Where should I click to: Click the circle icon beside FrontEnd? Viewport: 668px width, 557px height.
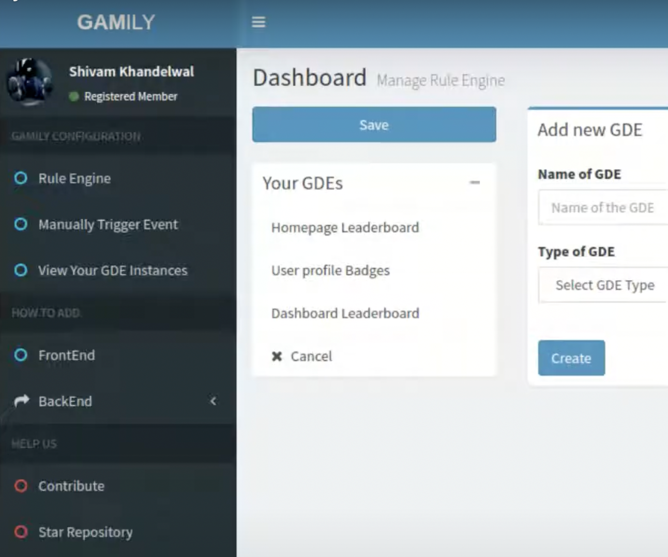click(21, 355)
